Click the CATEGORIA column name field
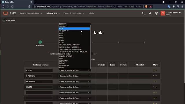The height and width of the screenshot is (104, 185). click(x=39, y=81)
